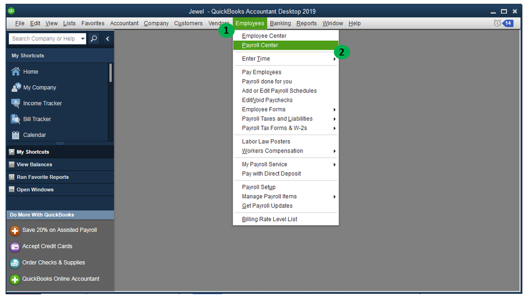The height and width of the screenshot is (299, 527).
Task: Expand the Employee Forms submenu arrow
Action: tap(334, 110)
